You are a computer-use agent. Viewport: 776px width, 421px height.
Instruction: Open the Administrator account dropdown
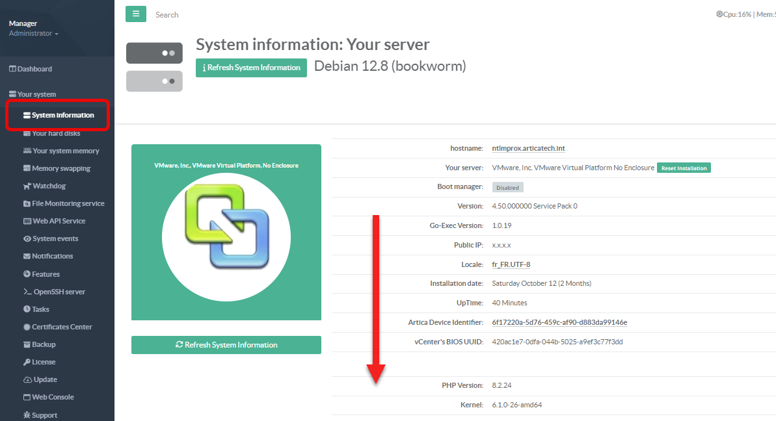34,34
